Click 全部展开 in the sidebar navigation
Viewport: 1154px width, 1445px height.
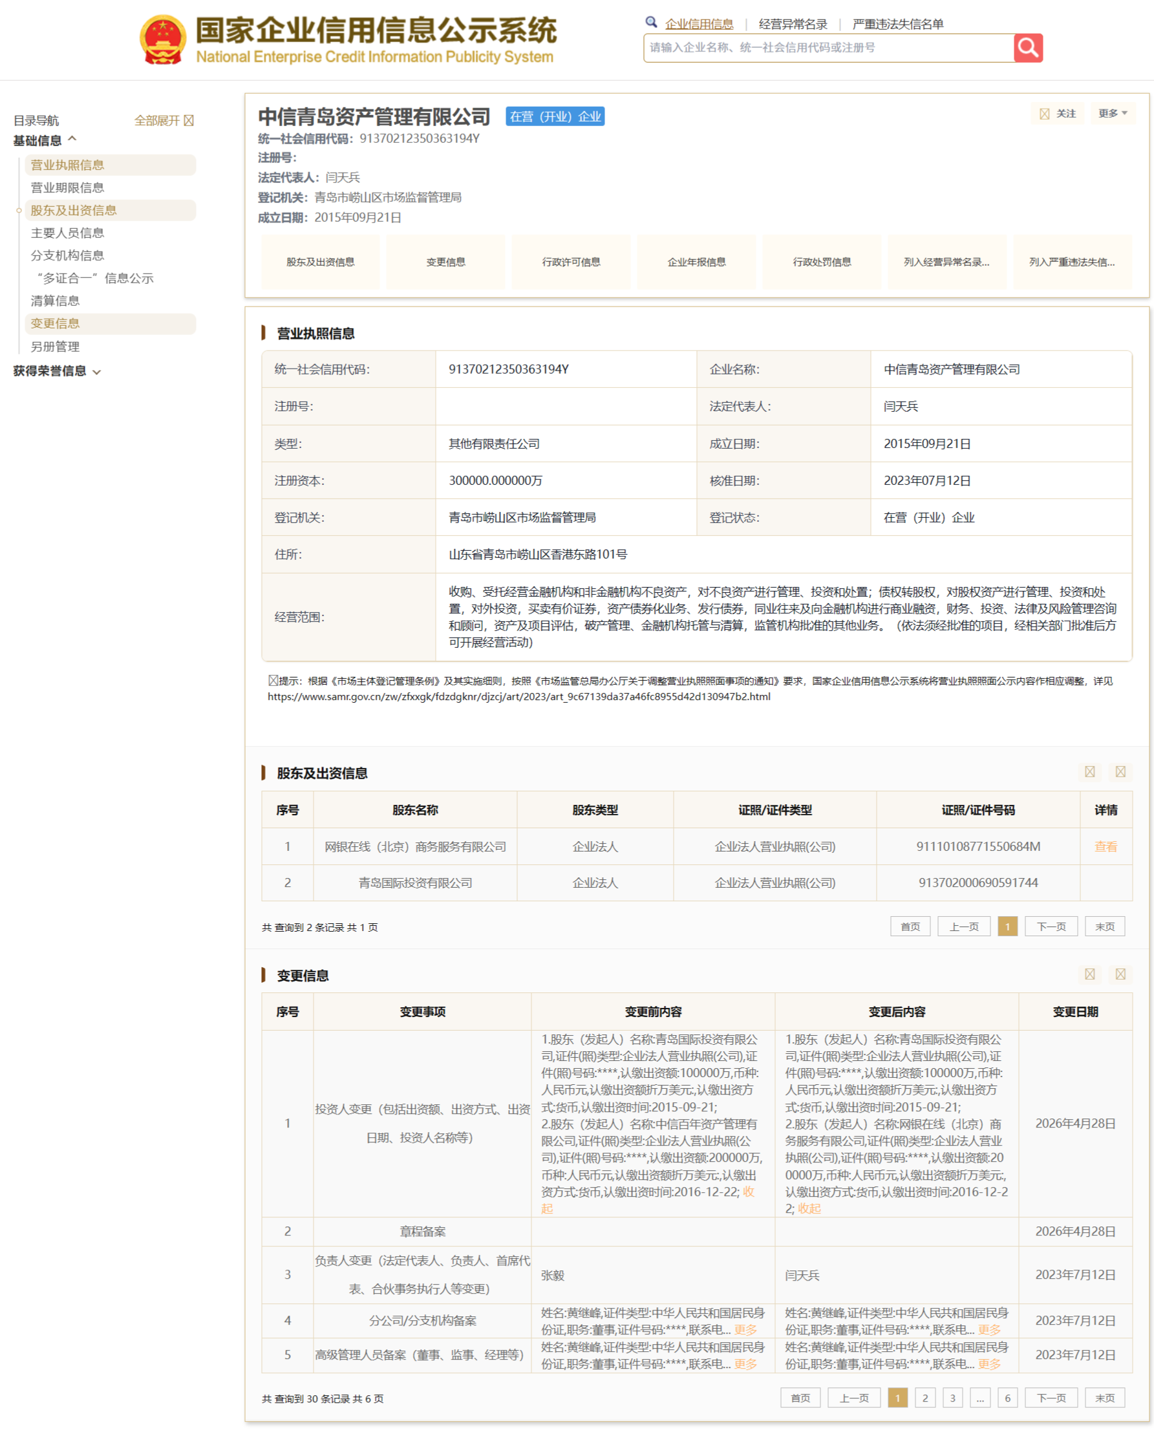coord(164,121)
